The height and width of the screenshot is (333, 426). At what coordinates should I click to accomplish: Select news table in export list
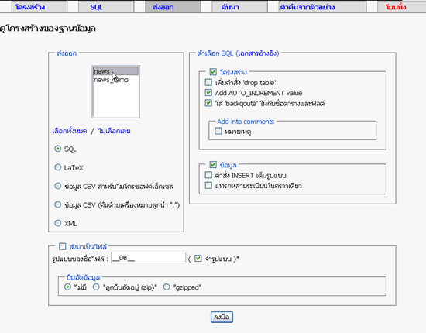[x=115, y=71]
